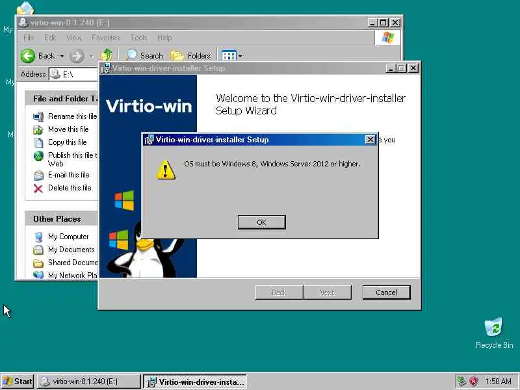The image size is (520, 390).
Task: Open the Views dropdown arrow
Action: (240, 56)
